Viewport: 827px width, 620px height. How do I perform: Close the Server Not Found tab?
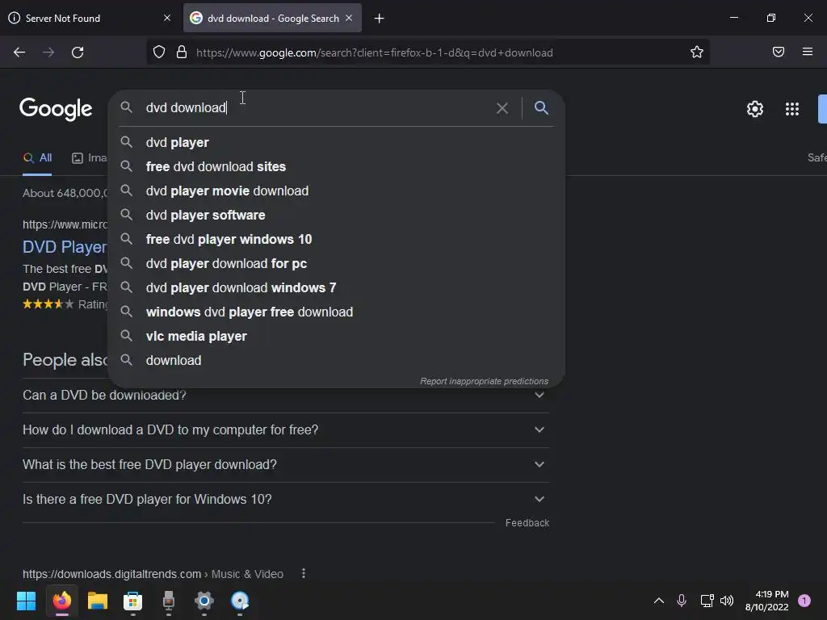[167, 18]
